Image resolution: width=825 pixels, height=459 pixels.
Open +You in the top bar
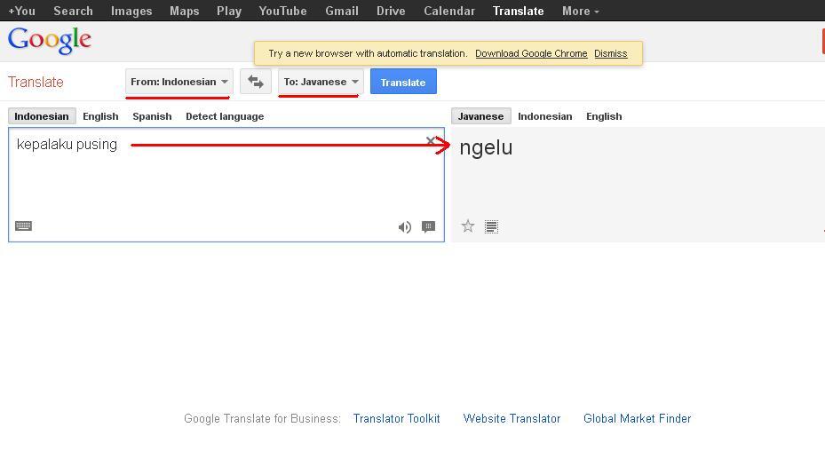21,11
